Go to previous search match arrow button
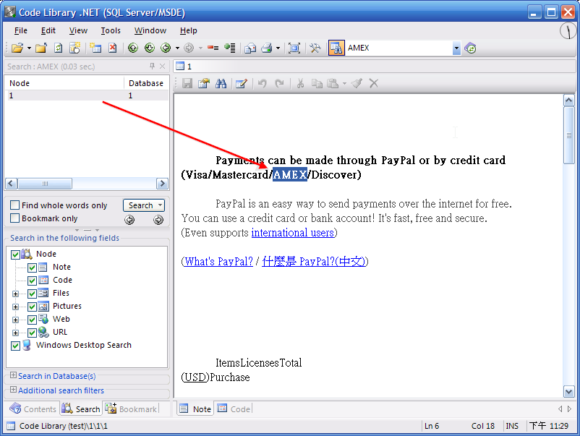Viewport: 580px width, 436px height. [x=129, y=220]
